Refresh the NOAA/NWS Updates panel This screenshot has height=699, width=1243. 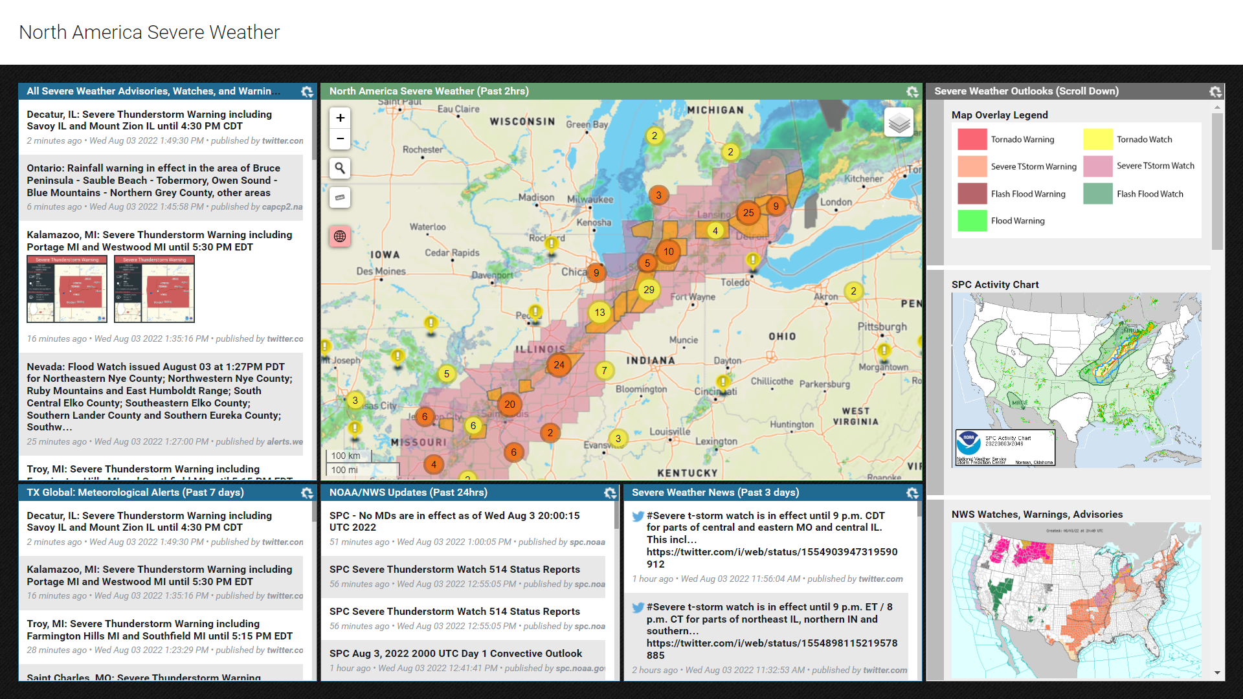[610, 493]
